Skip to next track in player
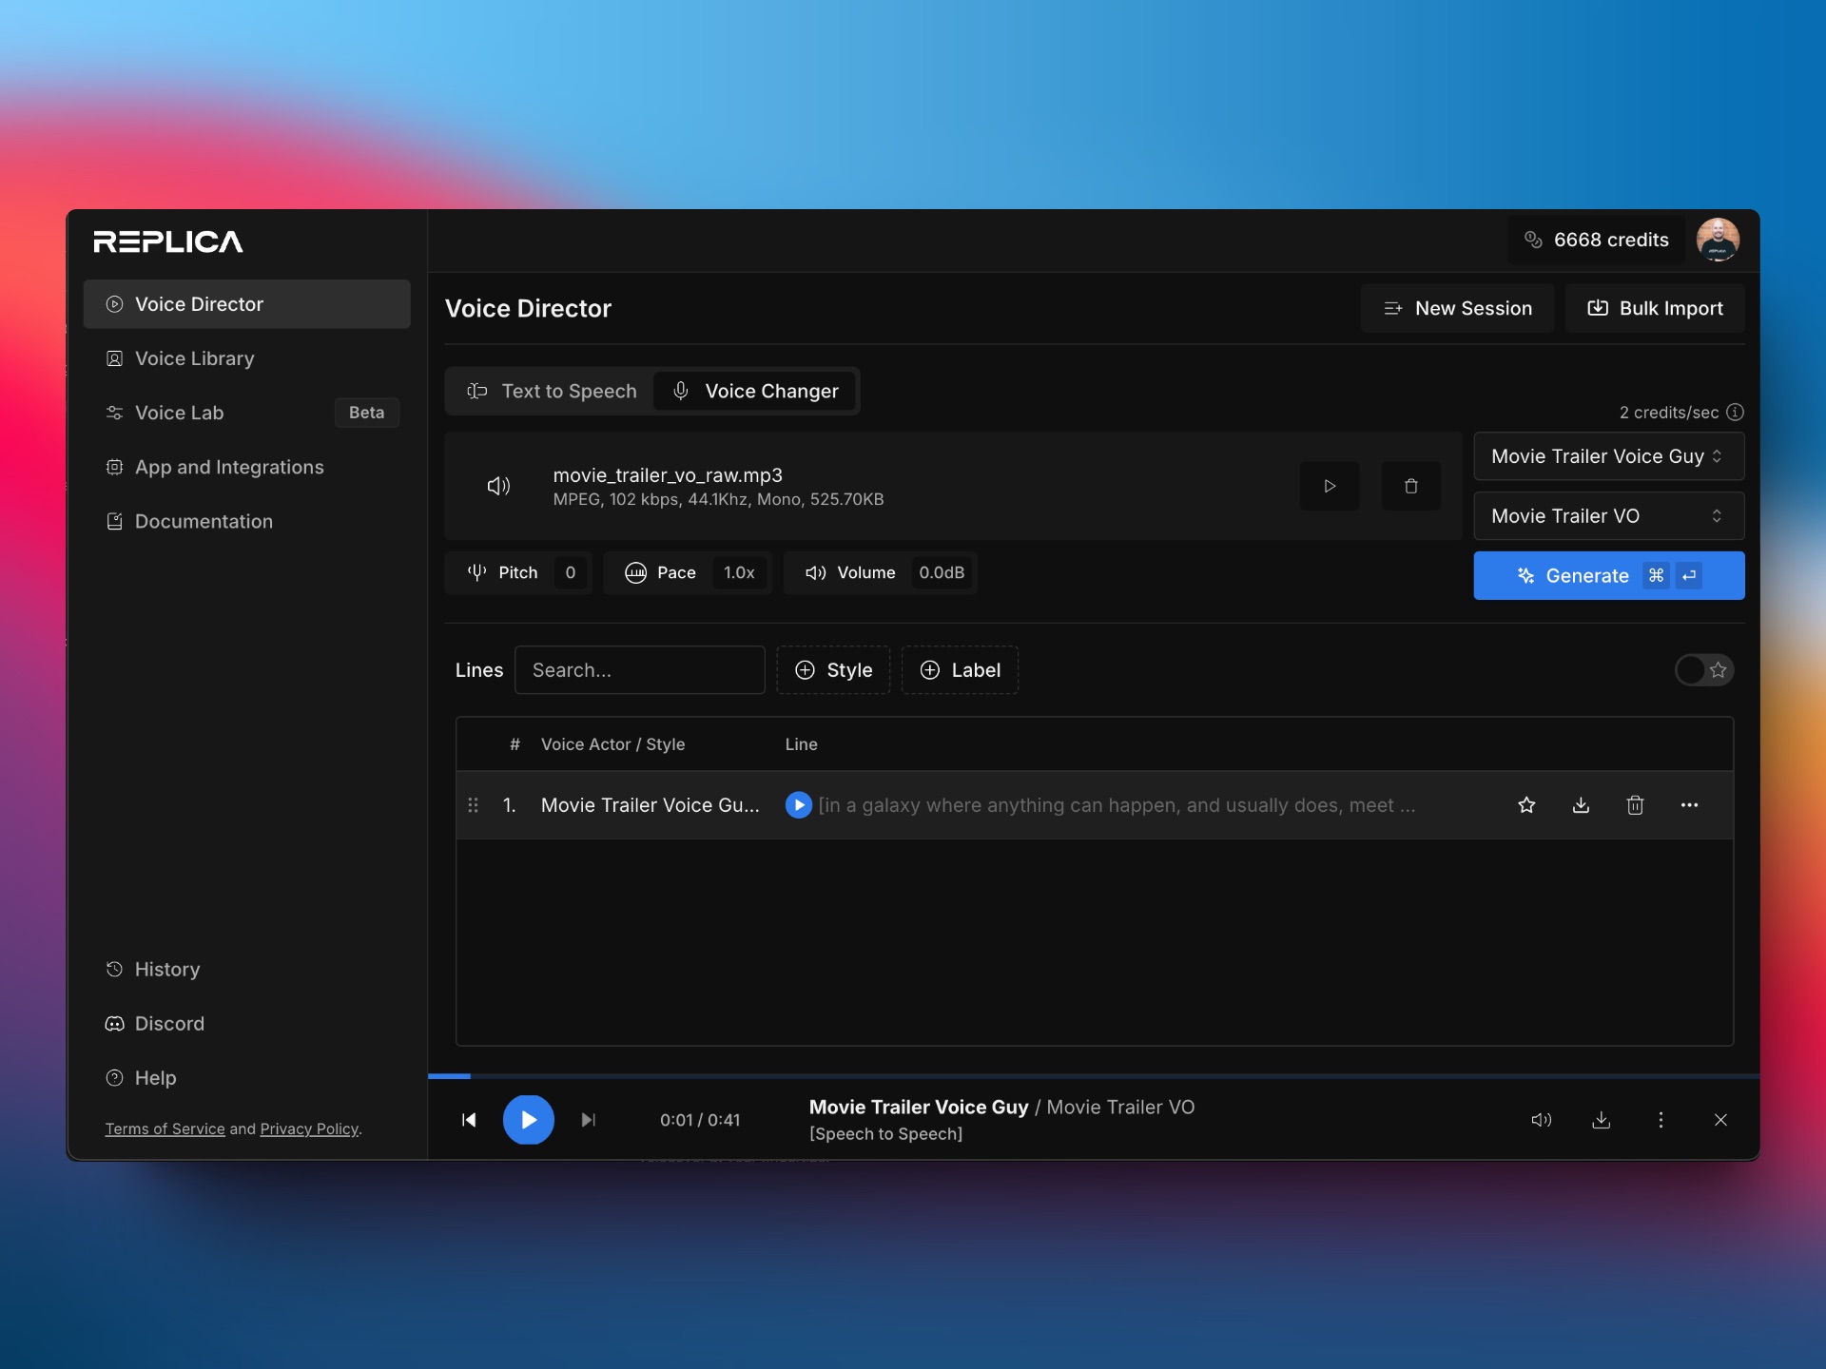This screenshot has height=1369, width=1826. click(x=589, y=1120)
